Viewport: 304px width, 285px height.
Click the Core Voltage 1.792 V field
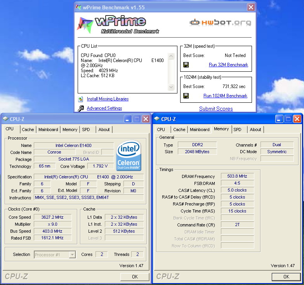100,166
